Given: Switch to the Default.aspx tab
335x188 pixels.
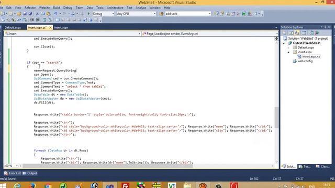Looking at the screenshot, I should tap(13, 28).
